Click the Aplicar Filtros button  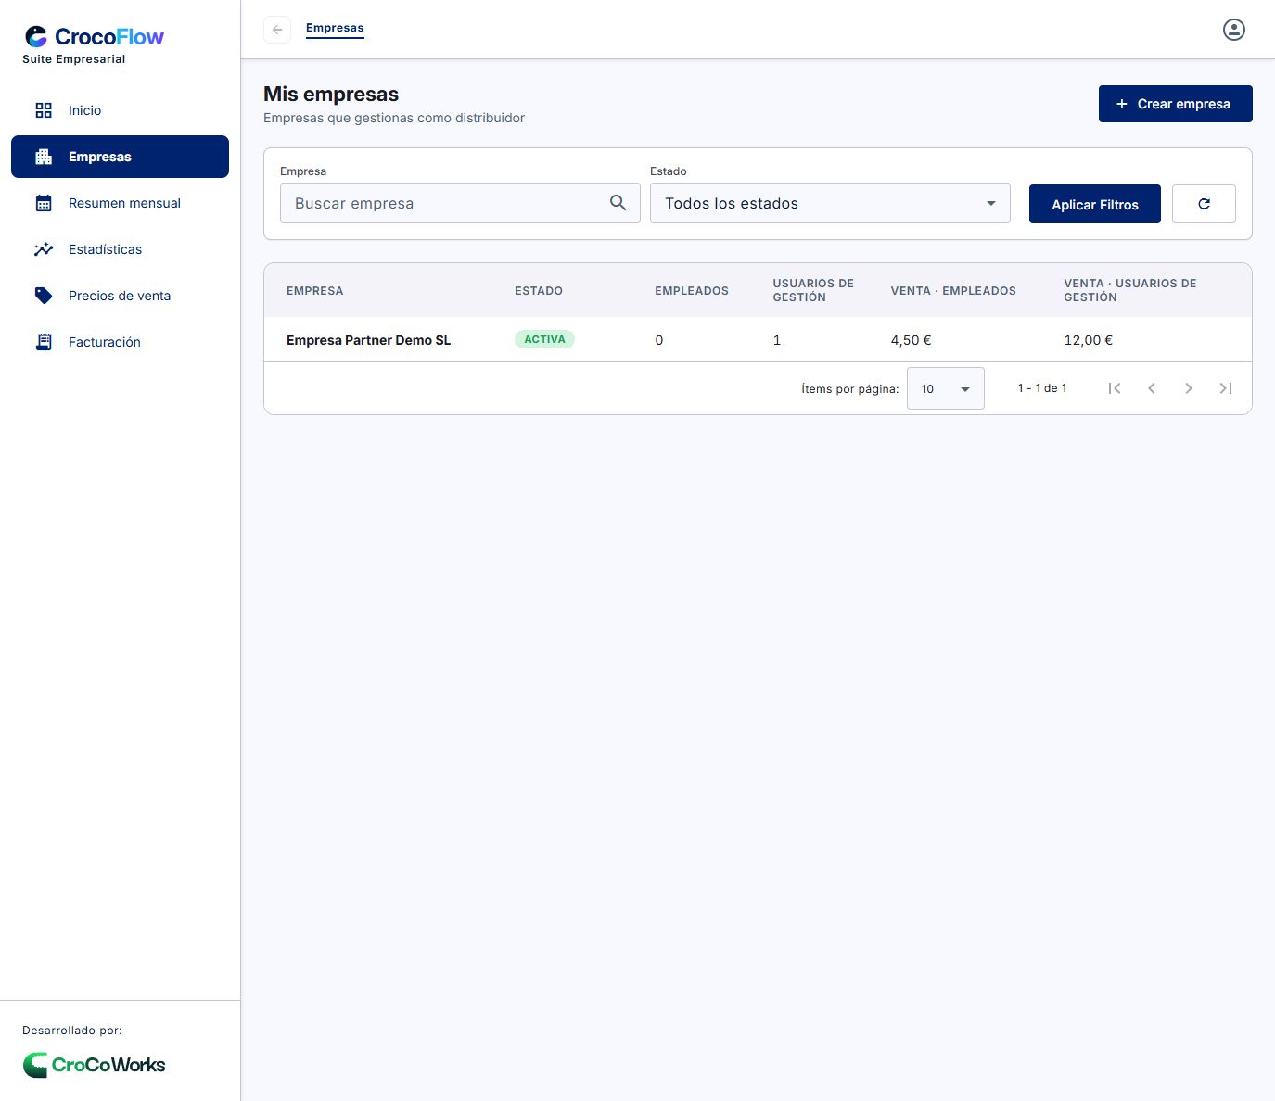(x=1094, y=204)
